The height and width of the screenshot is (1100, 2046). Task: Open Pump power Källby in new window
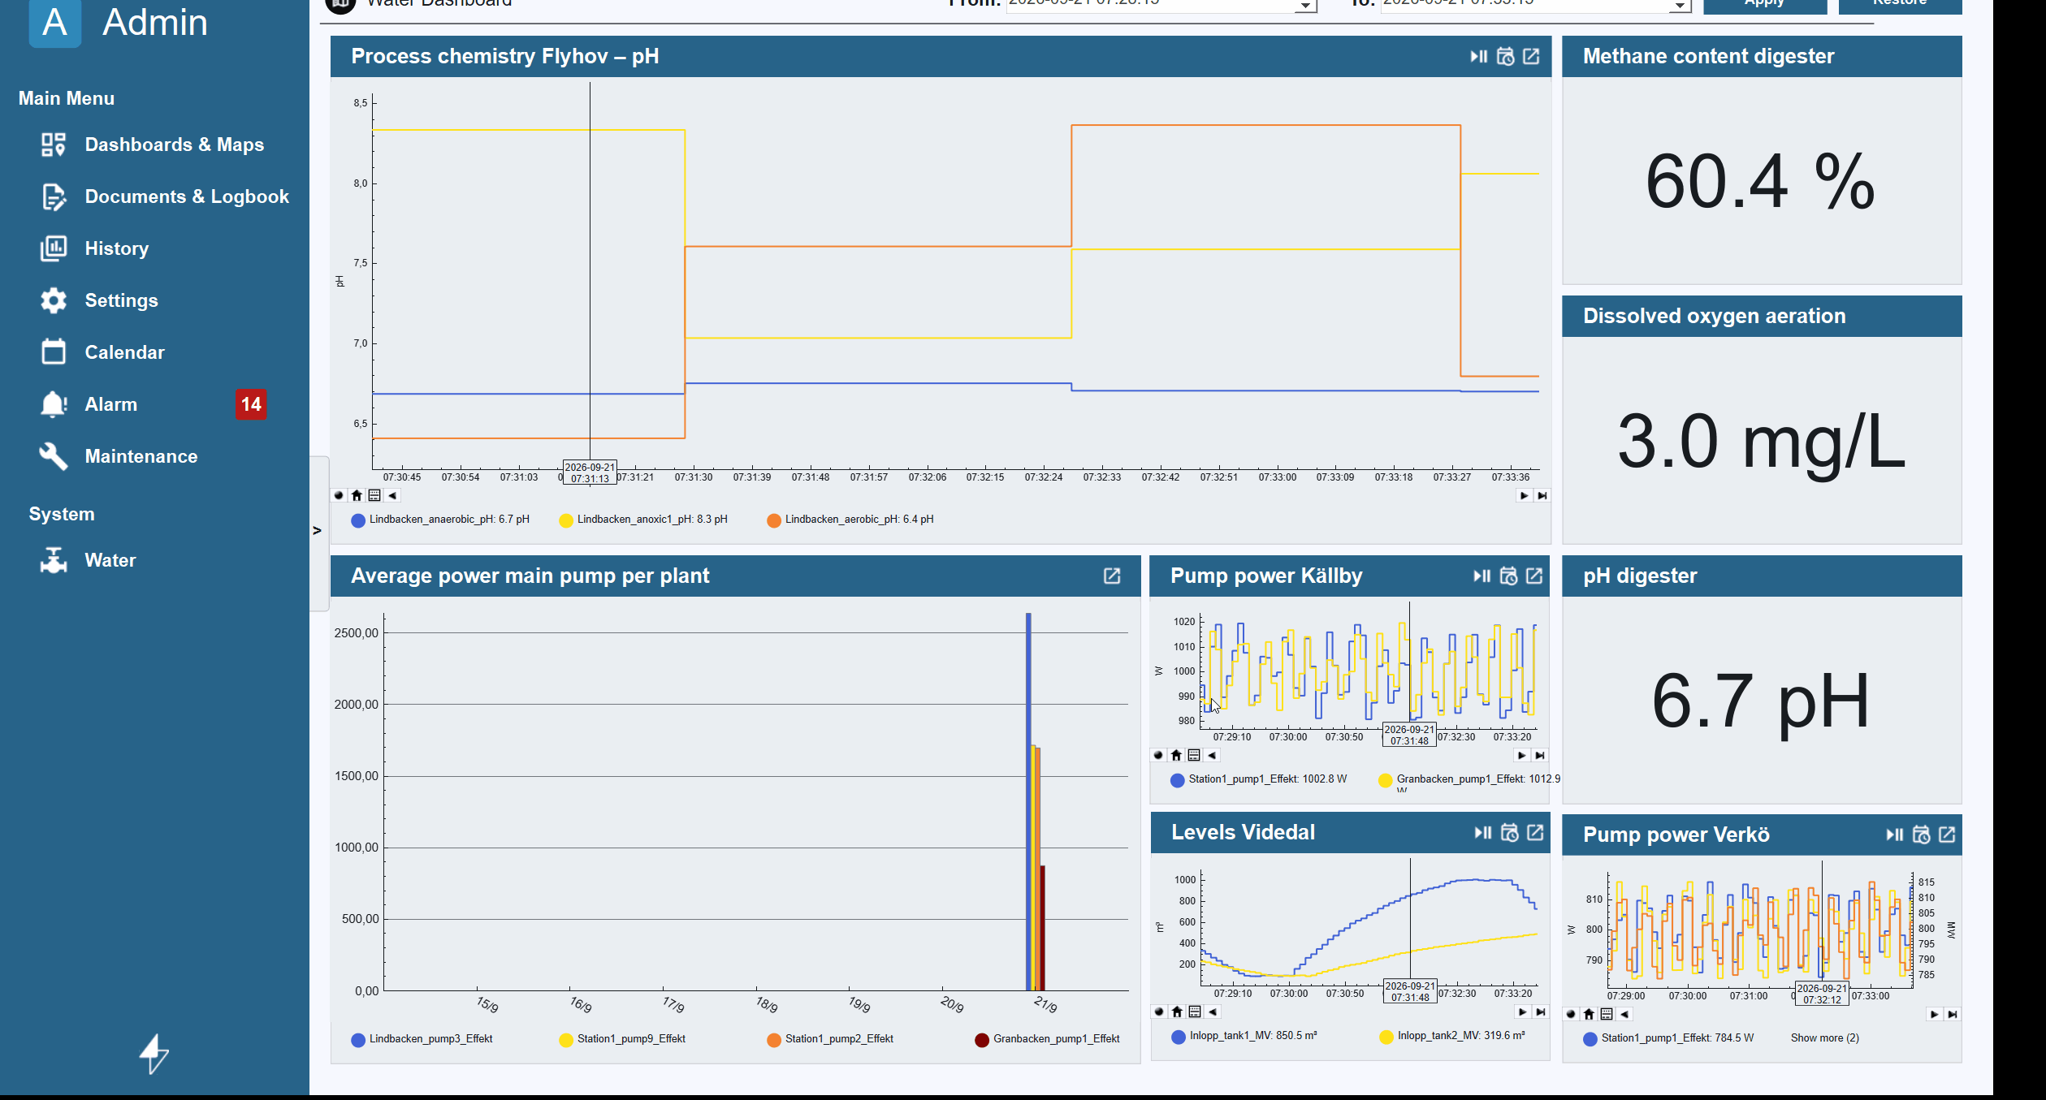click(1534, 576)
